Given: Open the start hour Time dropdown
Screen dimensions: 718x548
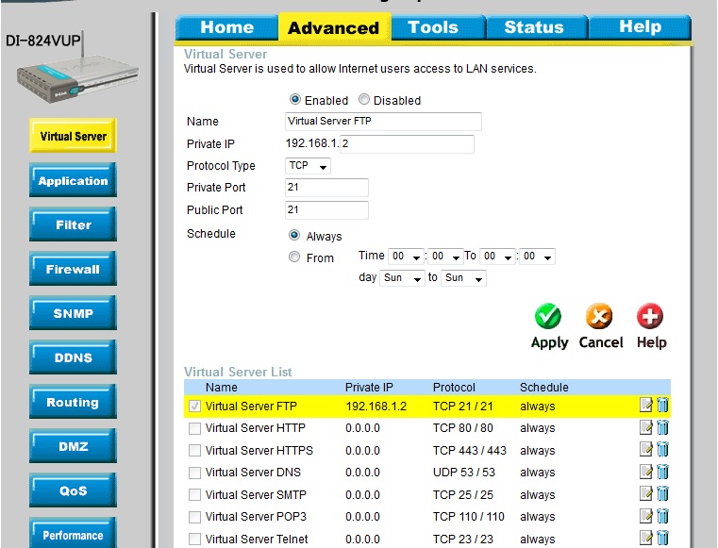Looking at the screenshot, I should point(407,257).
